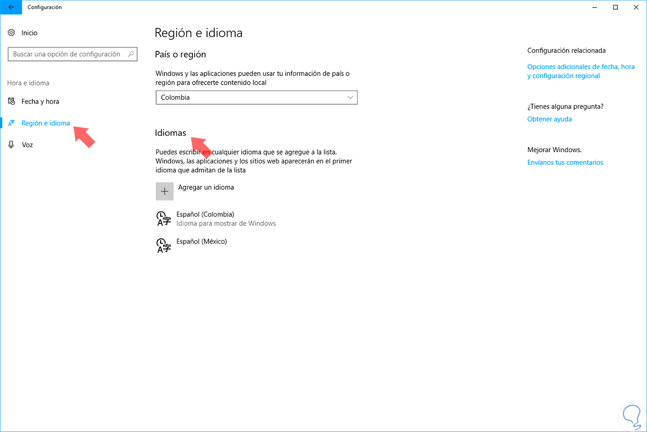647x432 pixels.
Task: Go to Inicio settings home
Action: tap(30, 33)
